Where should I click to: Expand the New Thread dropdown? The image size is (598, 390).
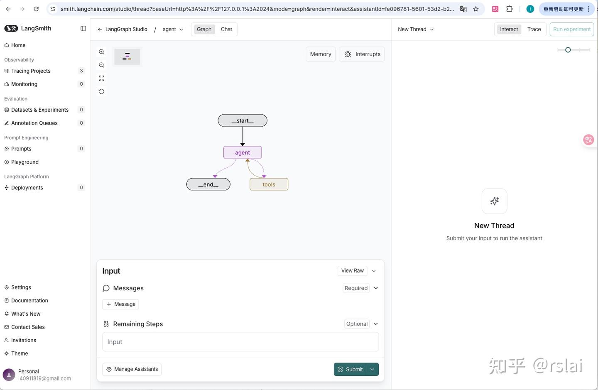click(x=416, y=29)
